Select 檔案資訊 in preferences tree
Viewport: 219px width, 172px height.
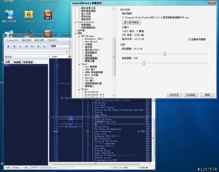(x=86, y=19)
